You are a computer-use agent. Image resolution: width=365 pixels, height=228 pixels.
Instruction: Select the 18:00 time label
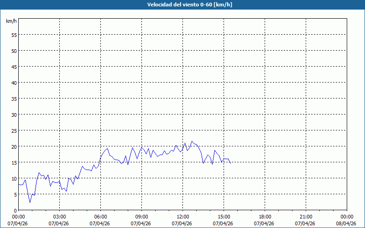pyautogui.click(x=265, y=217)
